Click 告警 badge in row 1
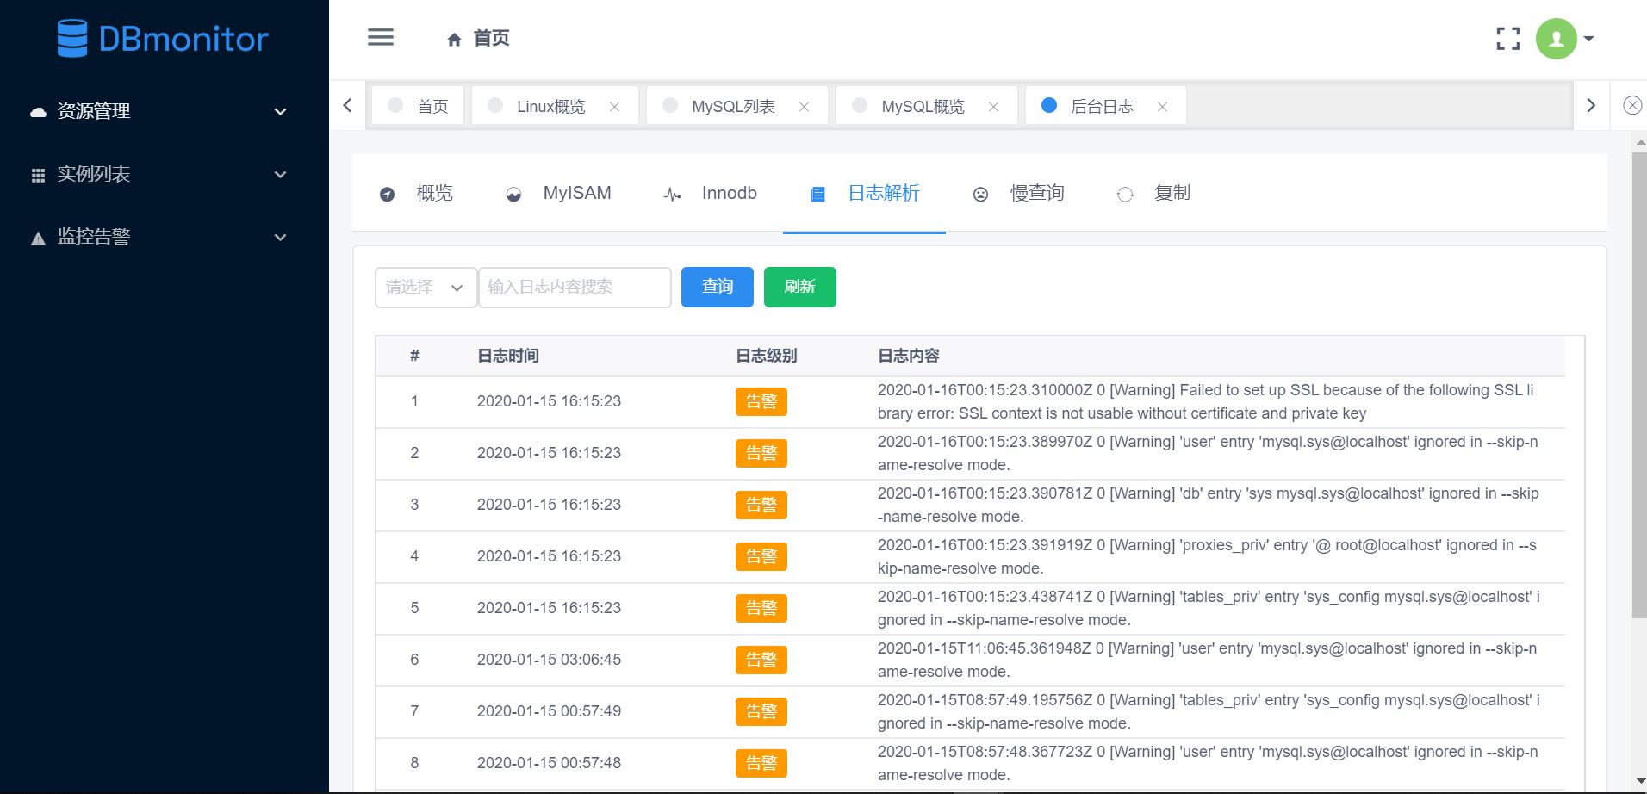This screenshot has width=1647, height=794. (x=761, y=402)
